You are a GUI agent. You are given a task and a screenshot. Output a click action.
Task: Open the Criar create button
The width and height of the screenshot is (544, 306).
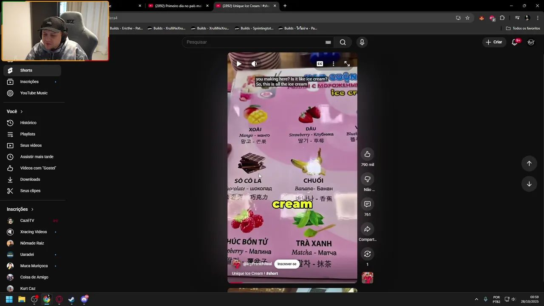(494, 42)
